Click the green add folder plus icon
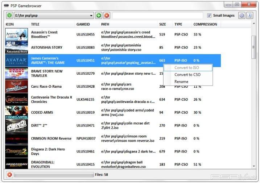Screen dimensions: 260x183 (x=99, y=16)
